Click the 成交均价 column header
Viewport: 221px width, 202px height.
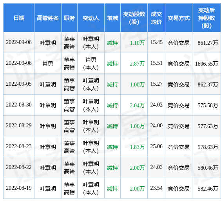tap(156, 18)
